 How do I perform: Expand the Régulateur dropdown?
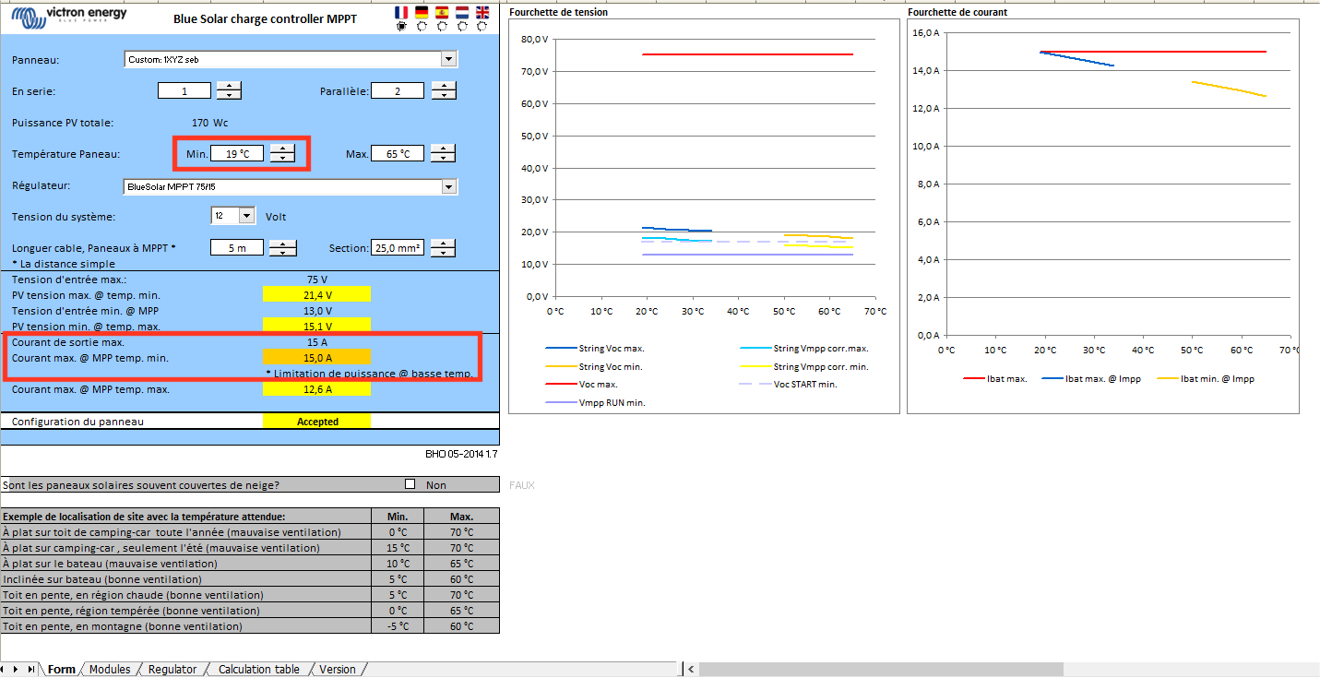point(448,186)
